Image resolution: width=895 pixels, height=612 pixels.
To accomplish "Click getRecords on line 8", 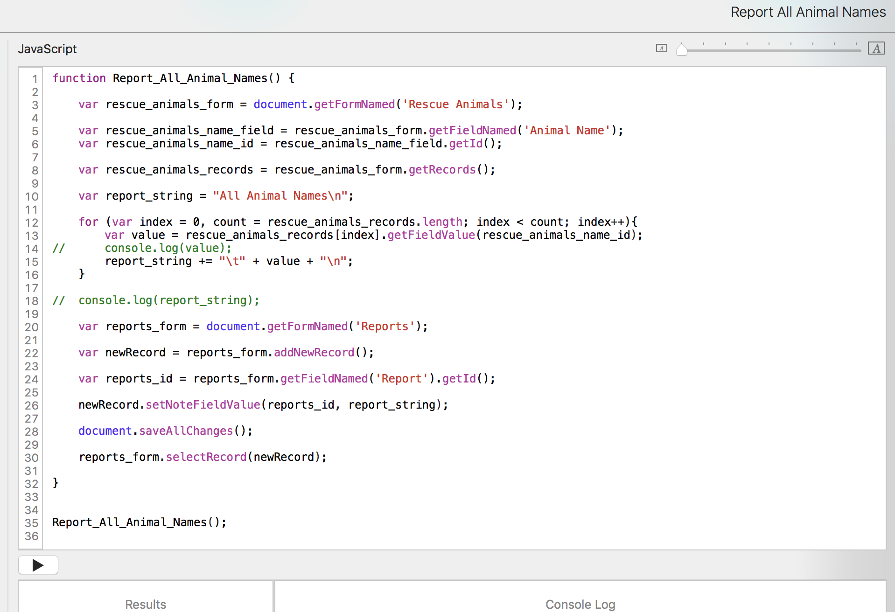I will click(442, 170).
